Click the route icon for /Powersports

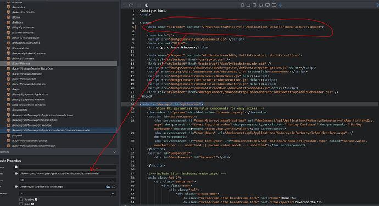coord(8,110)
